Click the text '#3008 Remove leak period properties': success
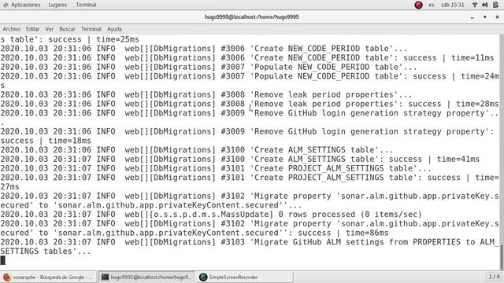 [332, 104]
